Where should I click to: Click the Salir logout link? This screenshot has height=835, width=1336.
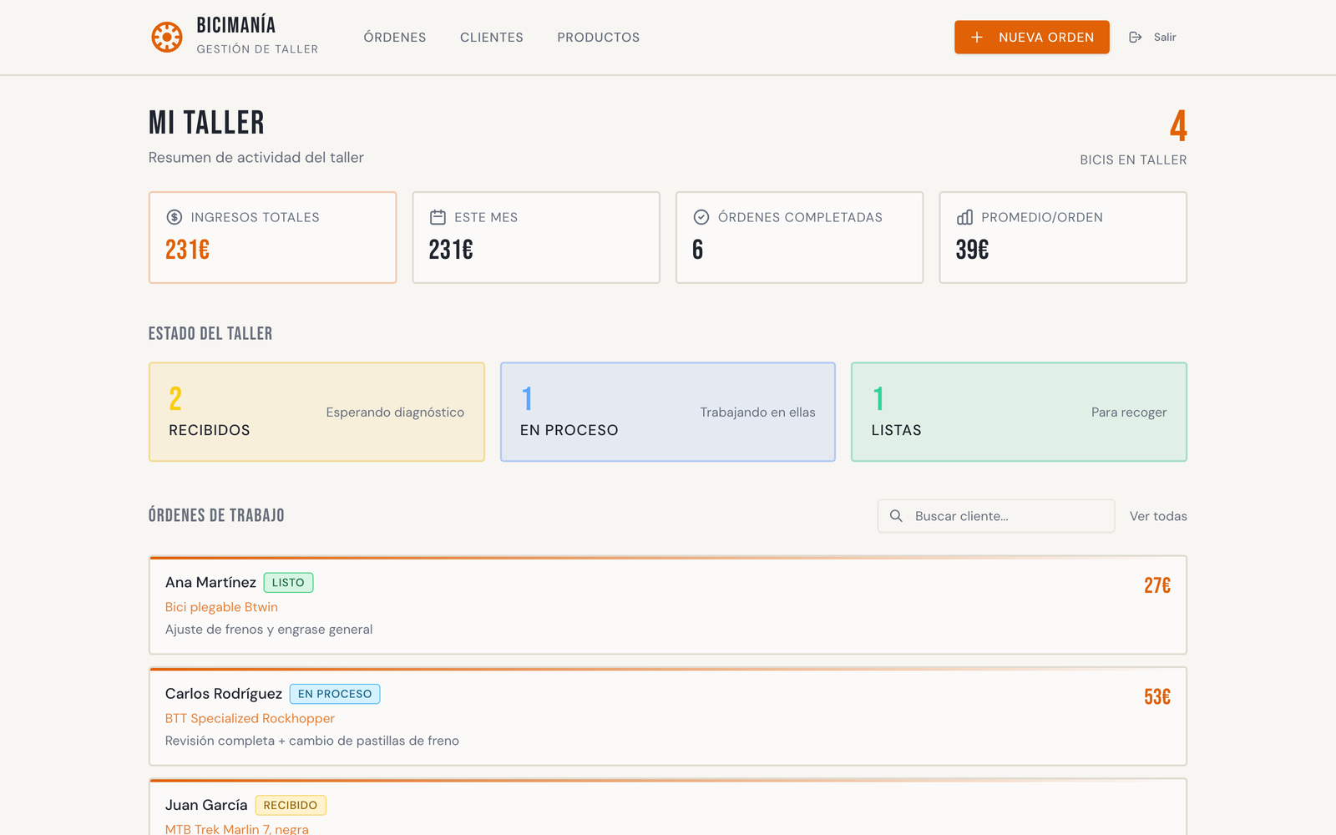coord(1165,38)
